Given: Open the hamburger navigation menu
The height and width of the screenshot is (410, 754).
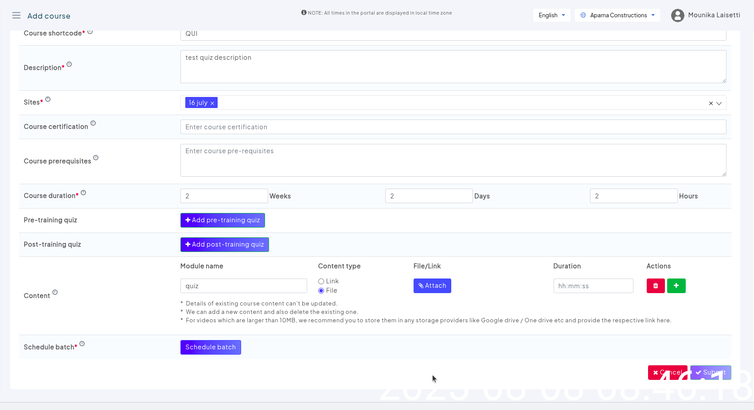Looking at the screenshot, I should tap(16, 15).
